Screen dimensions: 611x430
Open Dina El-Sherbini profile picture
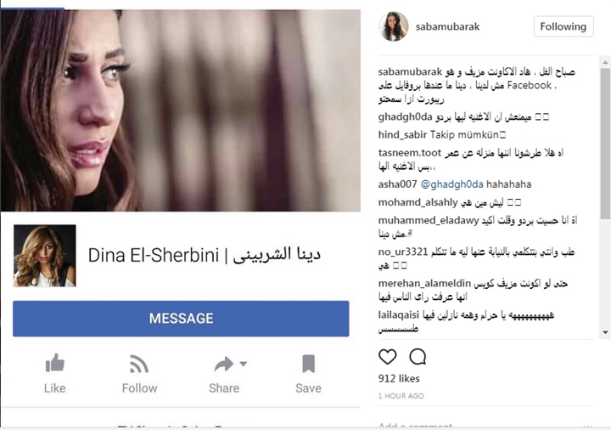[x=45, y=256]
